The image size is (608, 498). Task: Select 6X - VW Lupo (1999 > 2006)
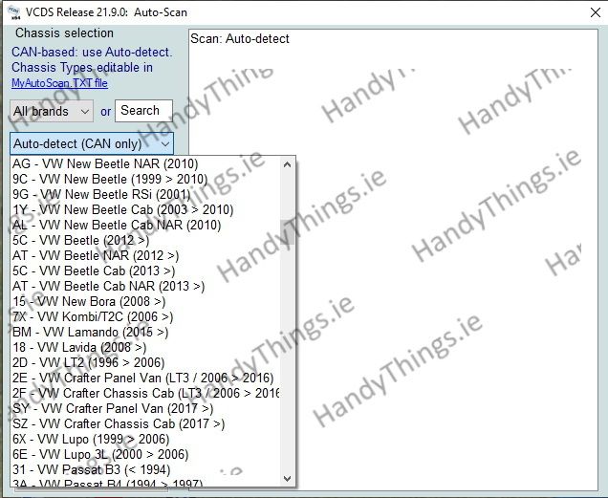[x=145, y=439]
